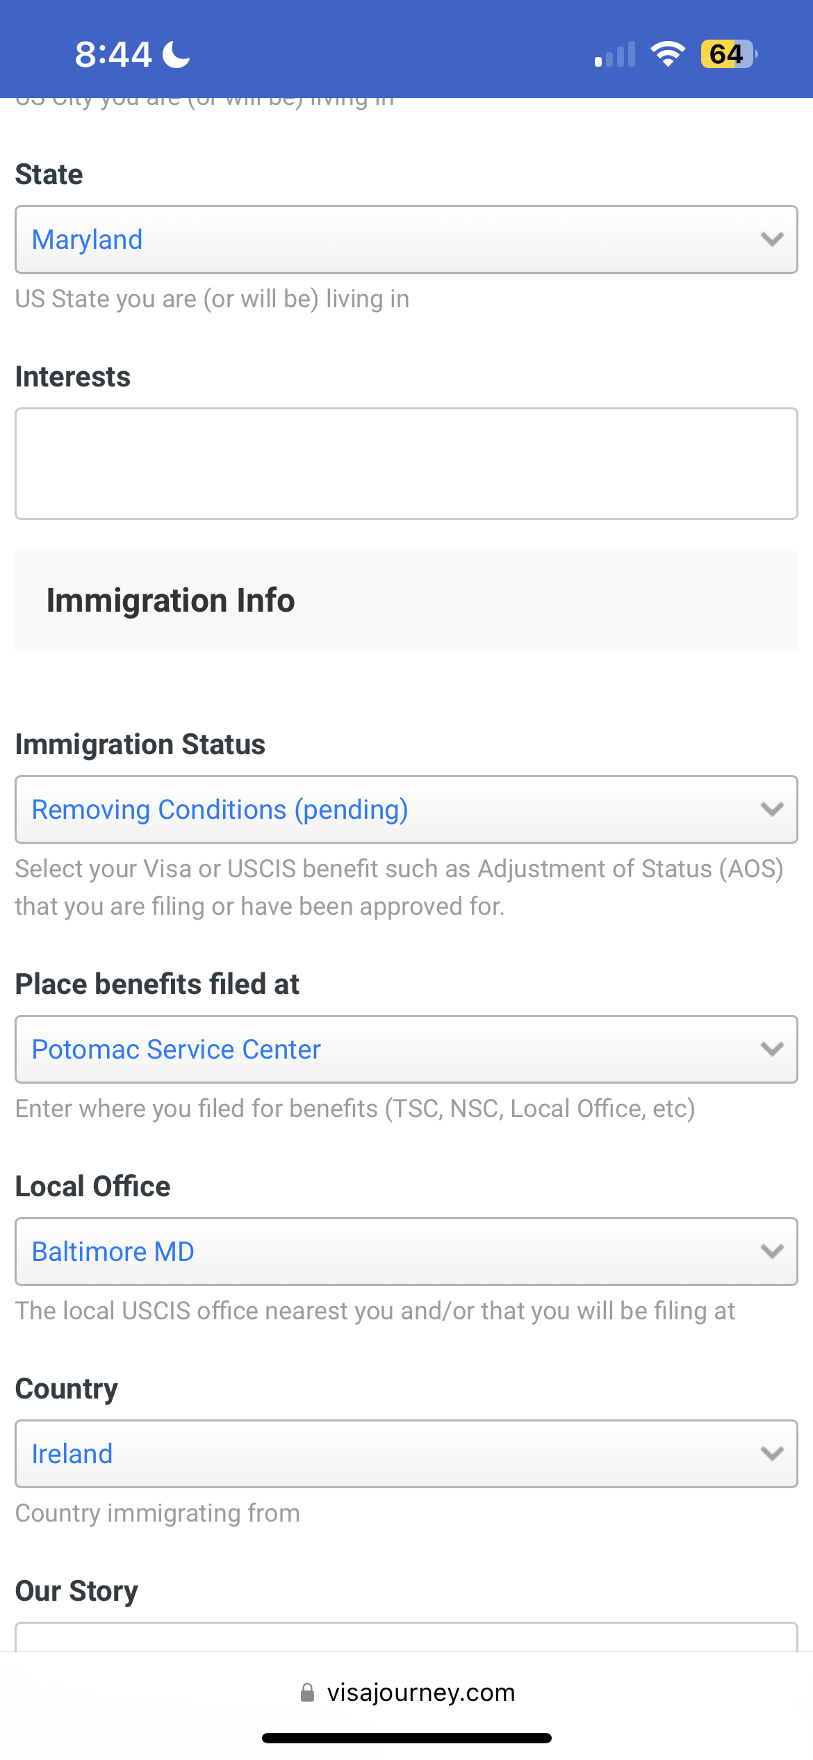Open the State dropdown showing Maryland
Screen dimensions: 813x1760
[x=406, y=239]
